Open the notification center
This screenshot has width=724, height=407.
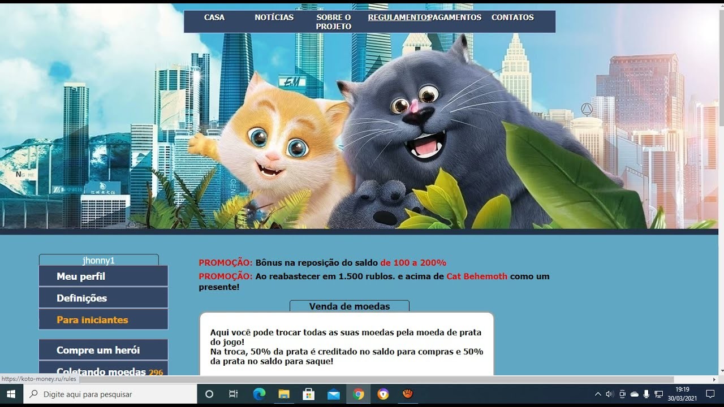coord(710,394)
